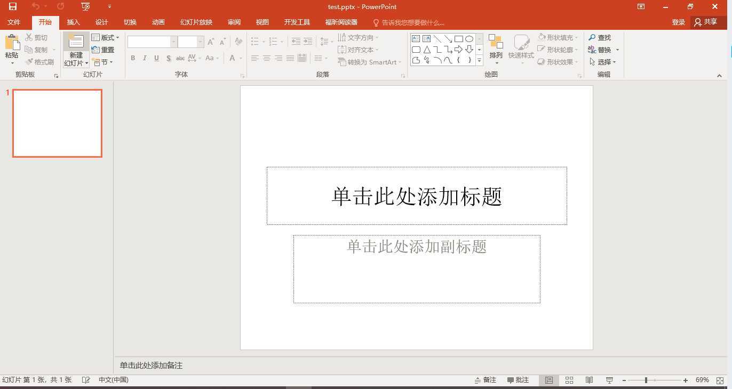Viewport: 732px width, 389px height.
Task: Switch to the Transitions (切换) tab
Action: click(x=130, y=22)
